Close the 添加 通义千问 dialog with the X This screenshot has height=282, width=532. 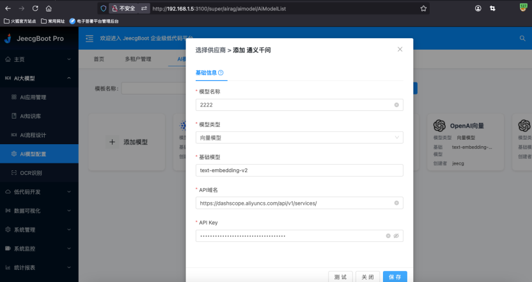(x=400, y=49)
